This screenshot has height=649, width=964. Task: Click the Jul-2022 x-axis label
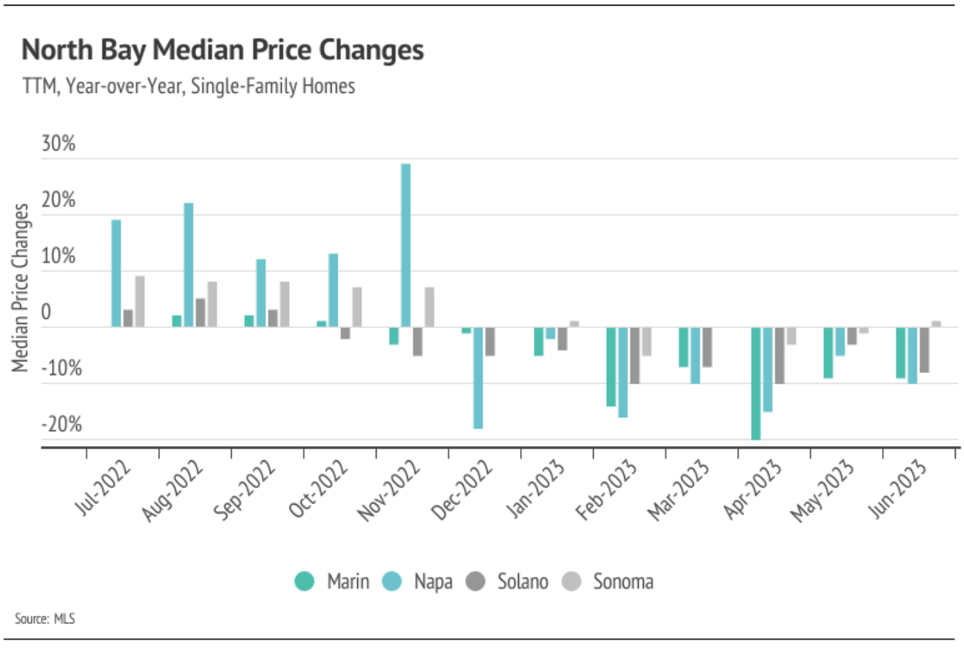coord(103,488)
